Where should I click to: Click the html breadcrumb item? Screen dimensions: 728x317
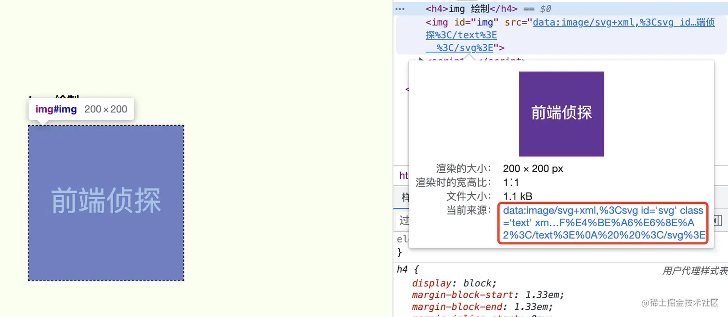click(x=403, y=176)
